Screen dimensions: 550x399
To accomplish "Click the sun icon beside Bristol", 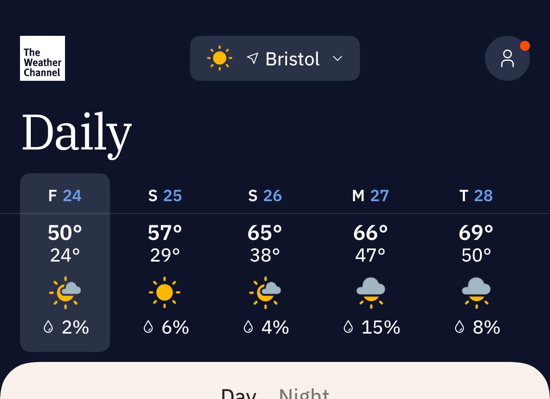I will (x=220, y=58).
